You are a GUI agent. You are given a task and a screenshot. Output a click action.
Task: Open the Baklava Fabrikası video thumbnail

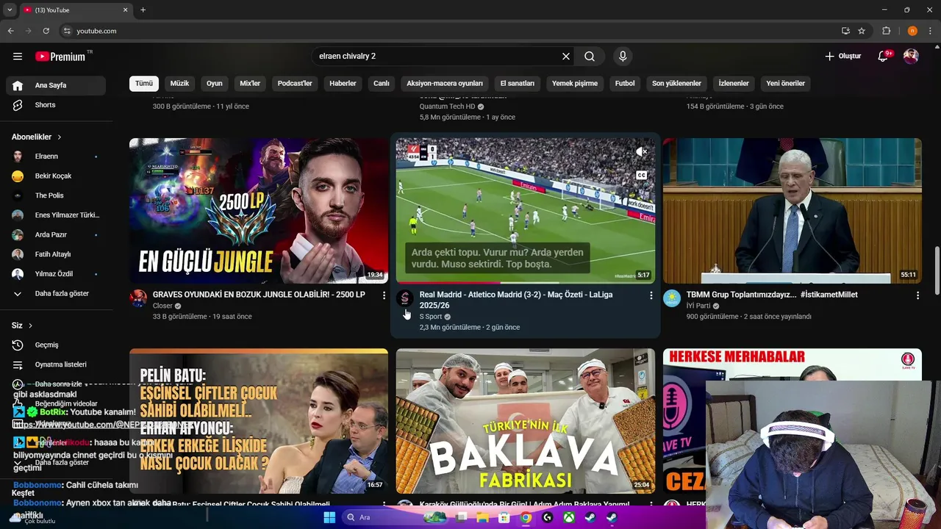tap(526, 421)
